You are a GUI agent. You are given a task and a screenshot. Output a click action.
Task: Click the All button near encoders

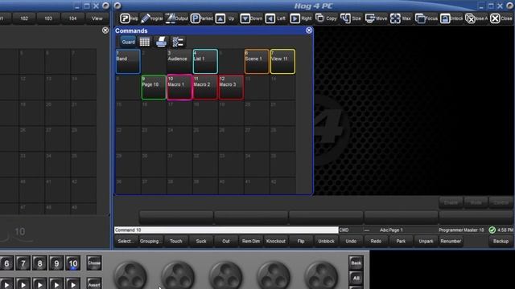coord(356,279)
